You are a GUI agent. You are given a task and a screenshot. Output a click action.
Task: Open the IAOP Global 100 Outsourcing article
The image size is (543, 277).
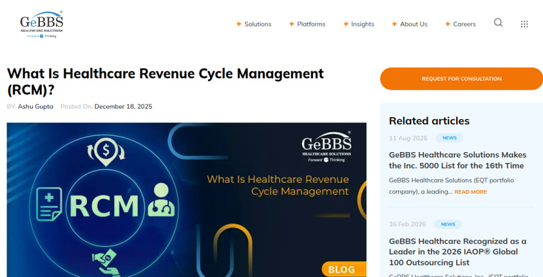pos(457,252)
